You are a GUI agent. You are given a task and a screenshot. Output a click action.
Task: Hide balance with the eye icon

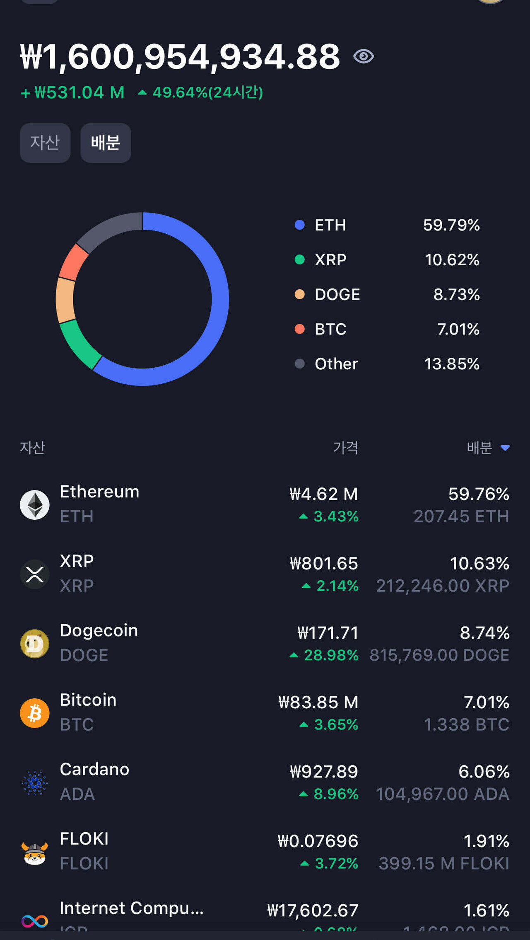(x=364, y=56)
